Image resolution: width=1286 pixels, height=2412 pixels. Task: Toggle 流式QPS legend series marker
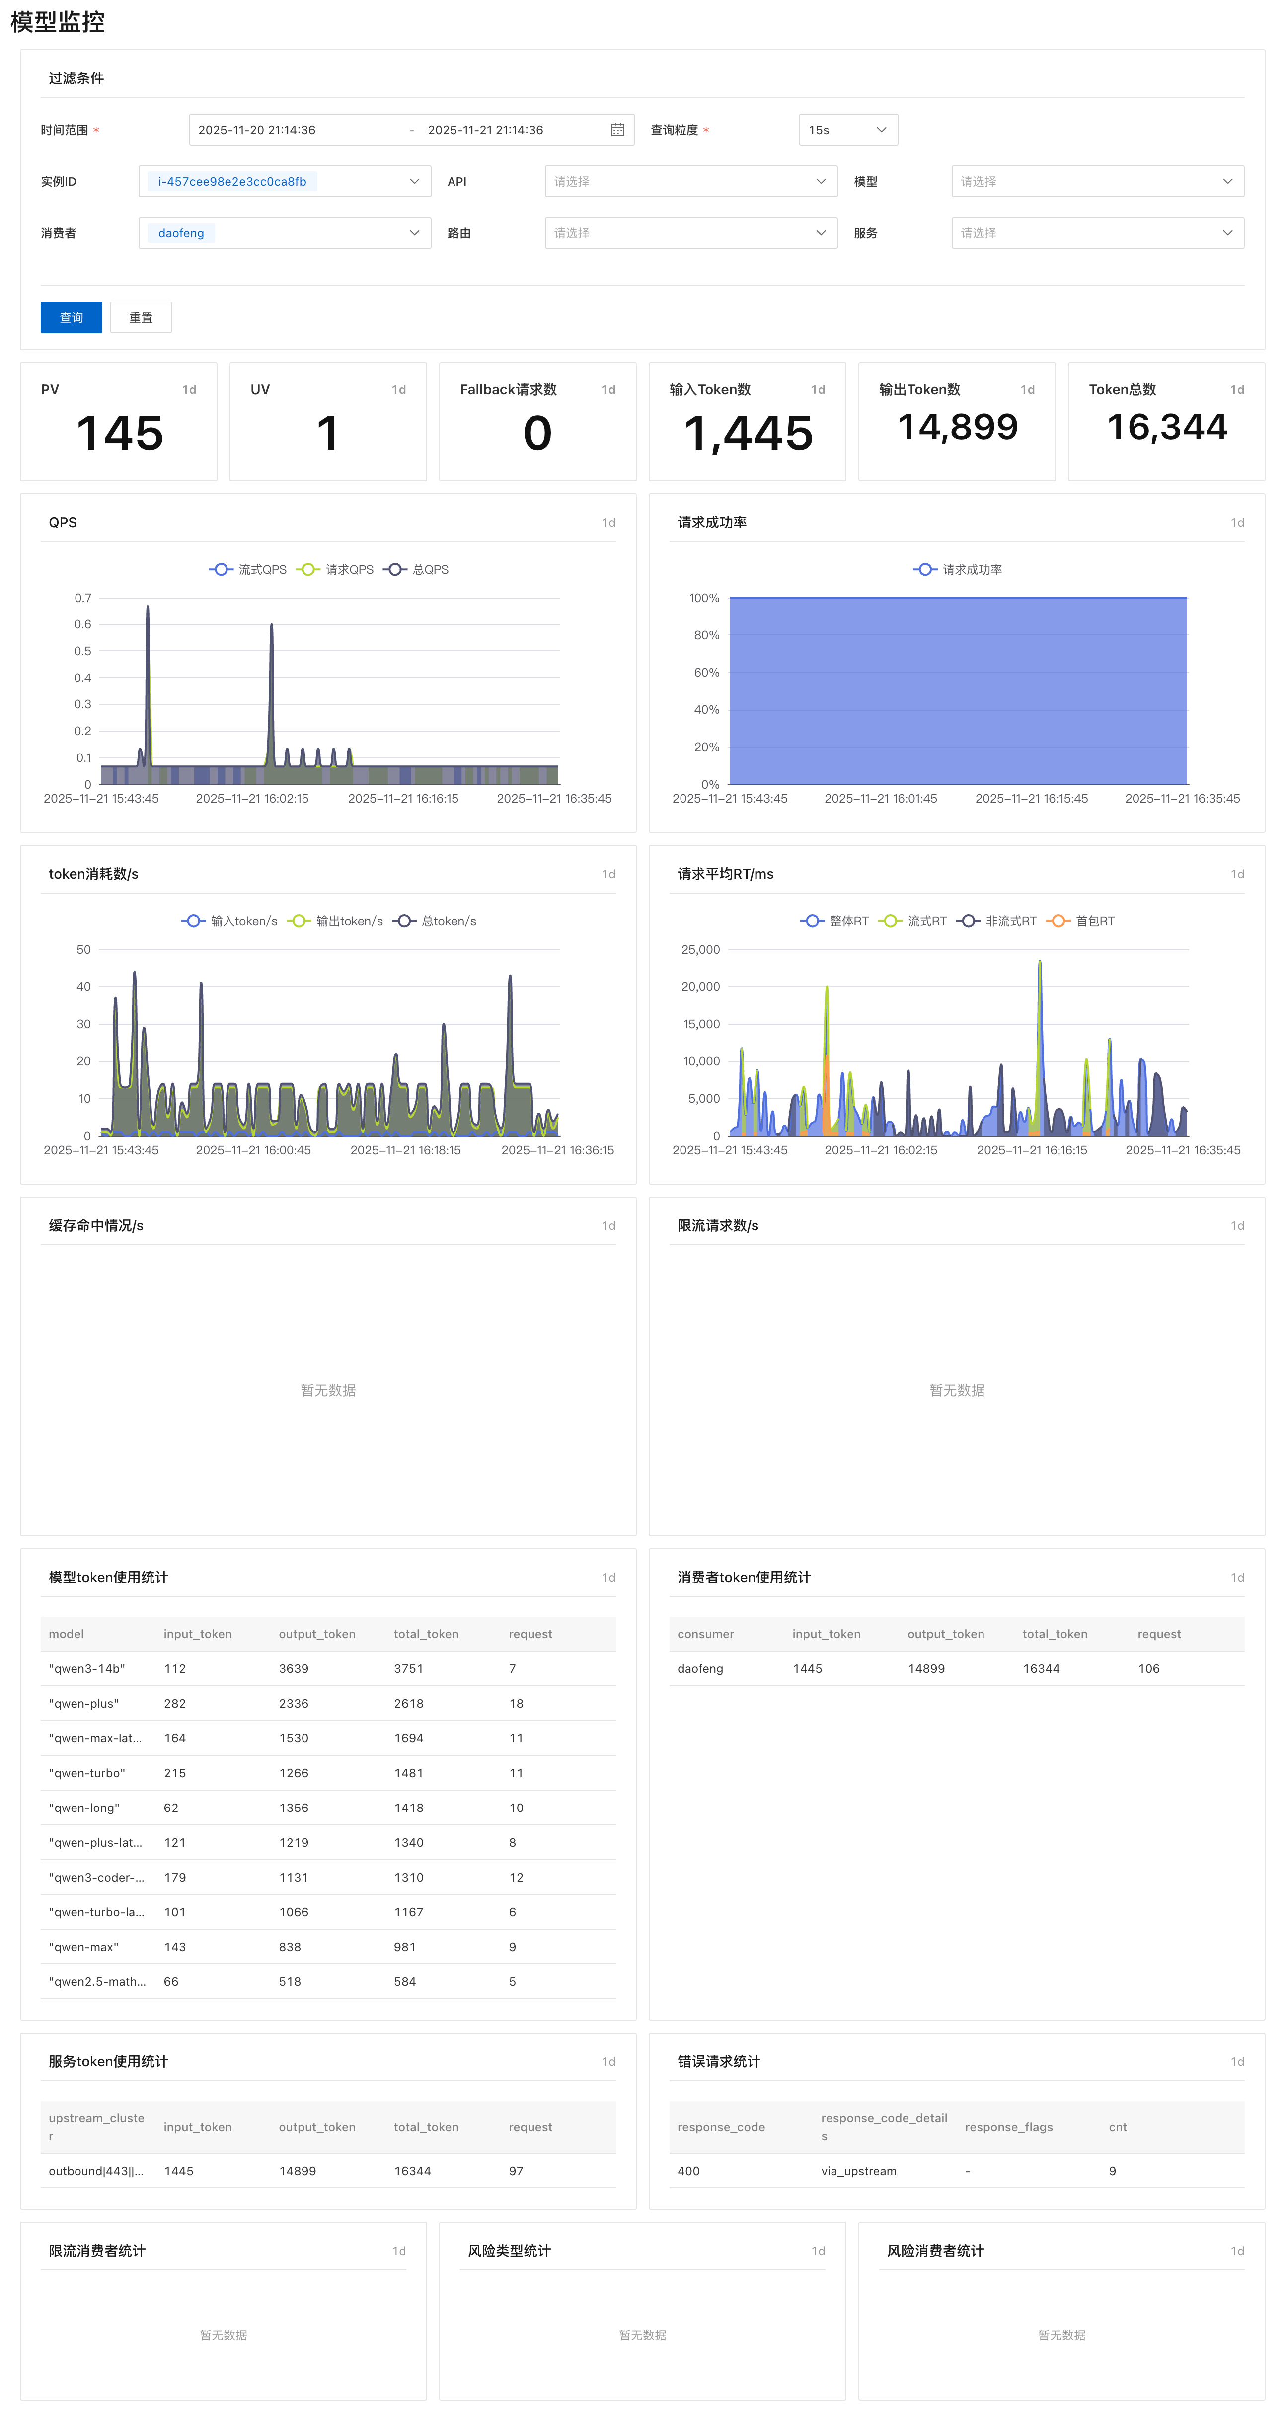(x=221, y=569)
